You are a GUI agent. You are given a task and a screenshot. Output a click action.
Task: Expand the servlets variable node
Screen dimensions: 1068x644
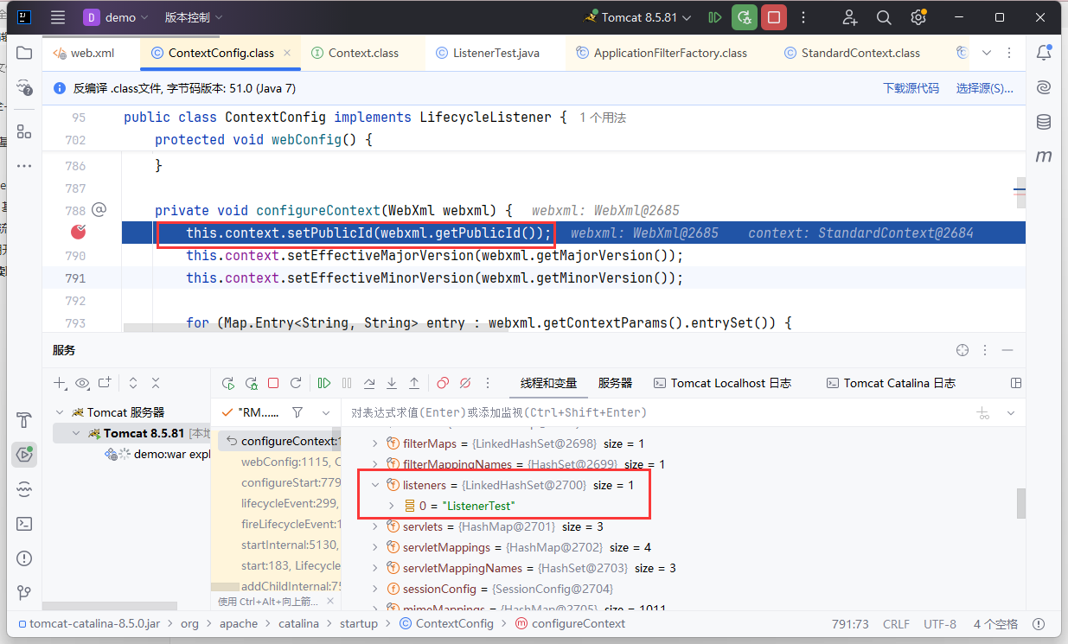[375, 526]
